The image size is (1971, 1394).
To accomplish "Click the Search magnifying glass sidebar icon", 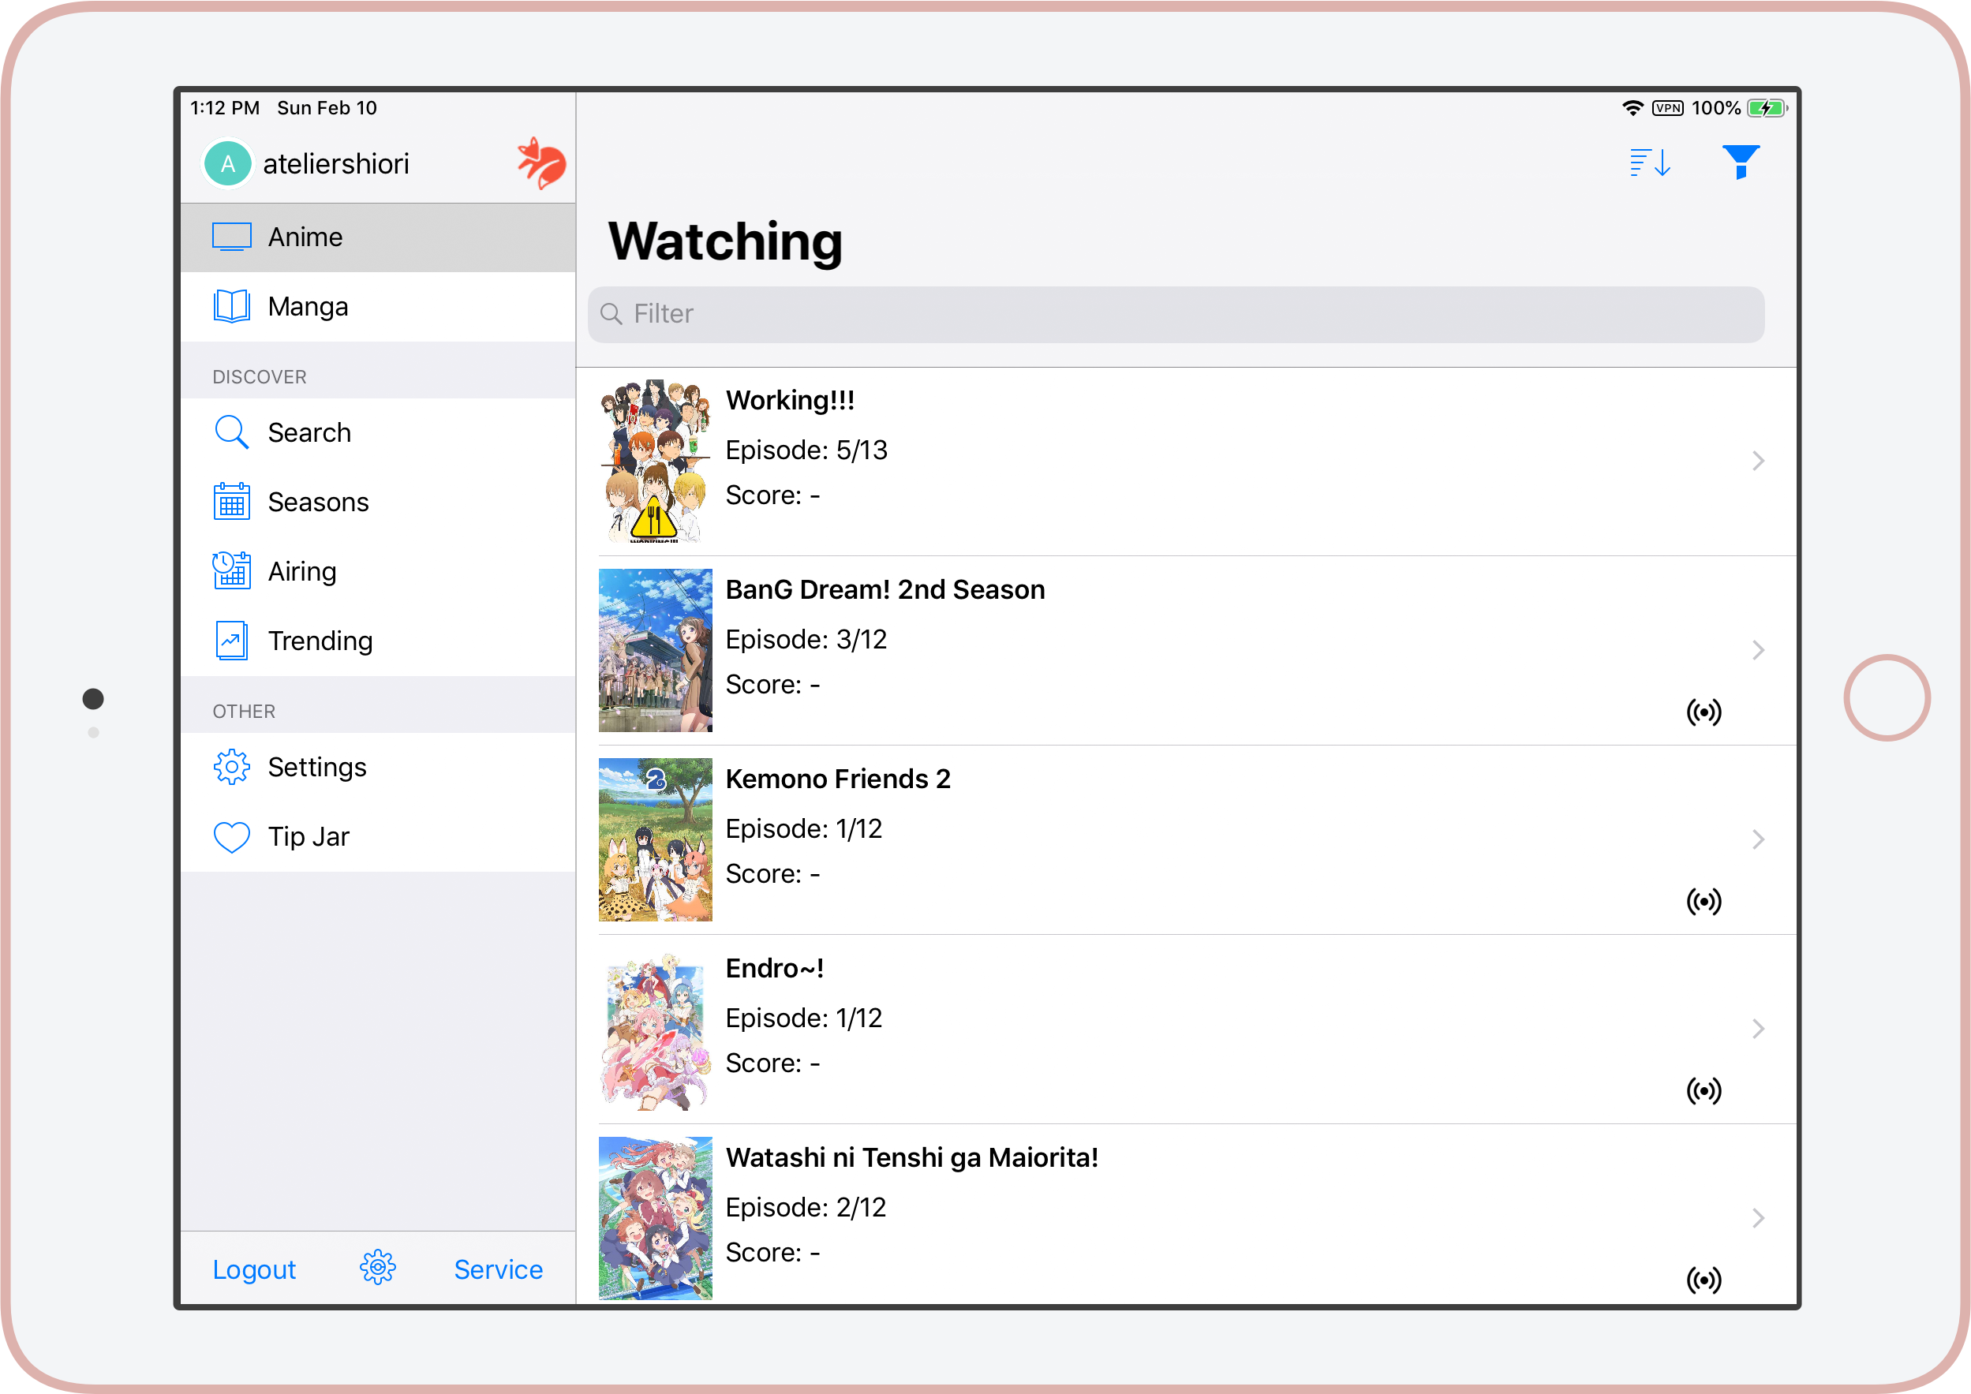I will coord(232,432).
